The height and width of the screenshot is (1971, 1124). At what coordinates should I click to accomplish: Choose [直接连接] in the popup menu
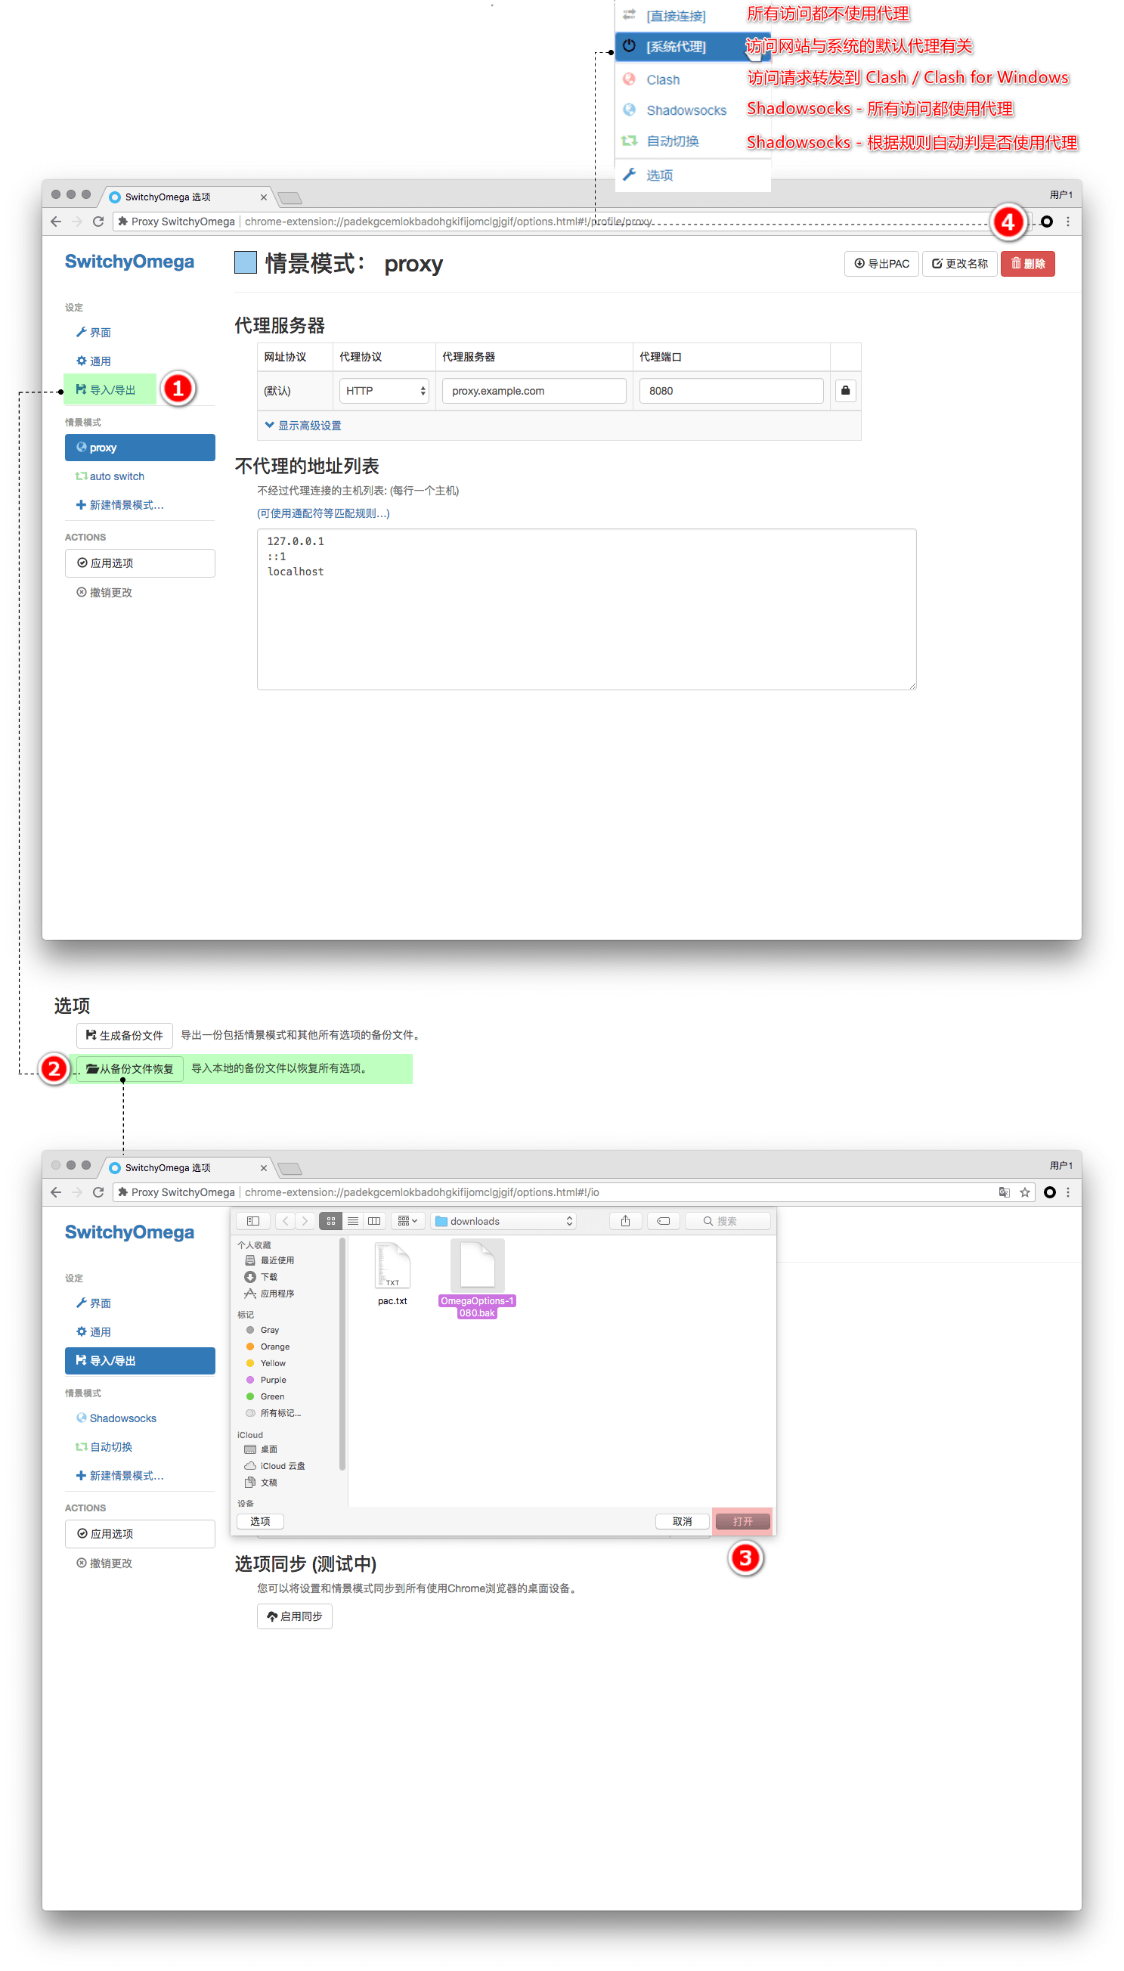pyautogui.click(x=676, y=15)
